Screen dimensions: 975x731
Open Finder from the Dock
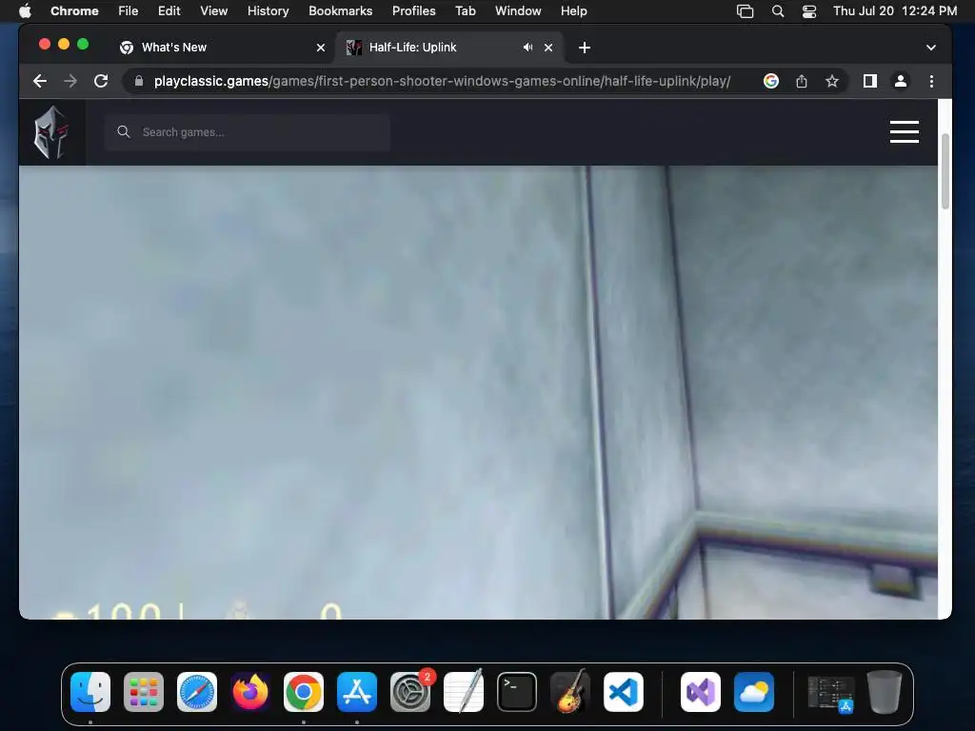tap(90, 692)
